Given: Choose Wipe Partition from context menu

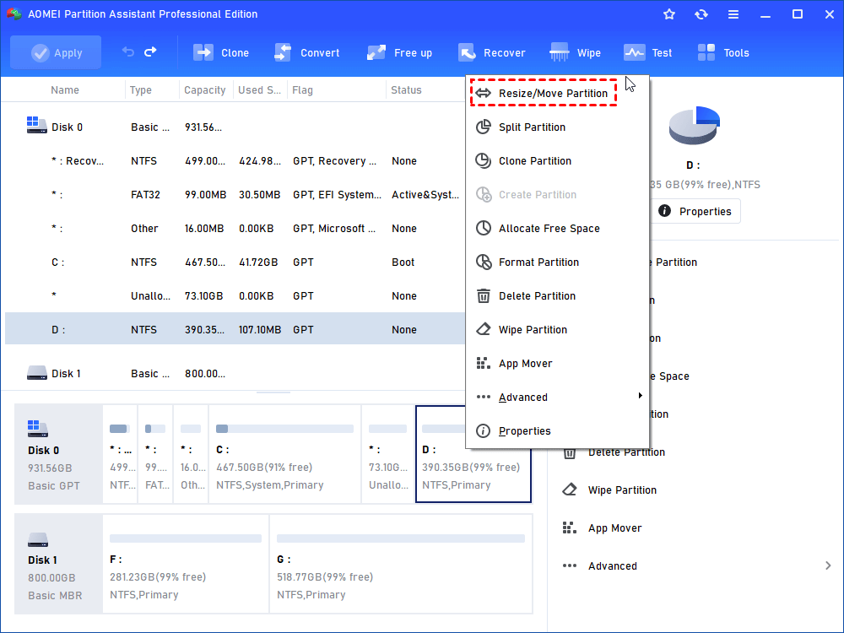Looking at the screenshot, I should [x=557, y=329].
